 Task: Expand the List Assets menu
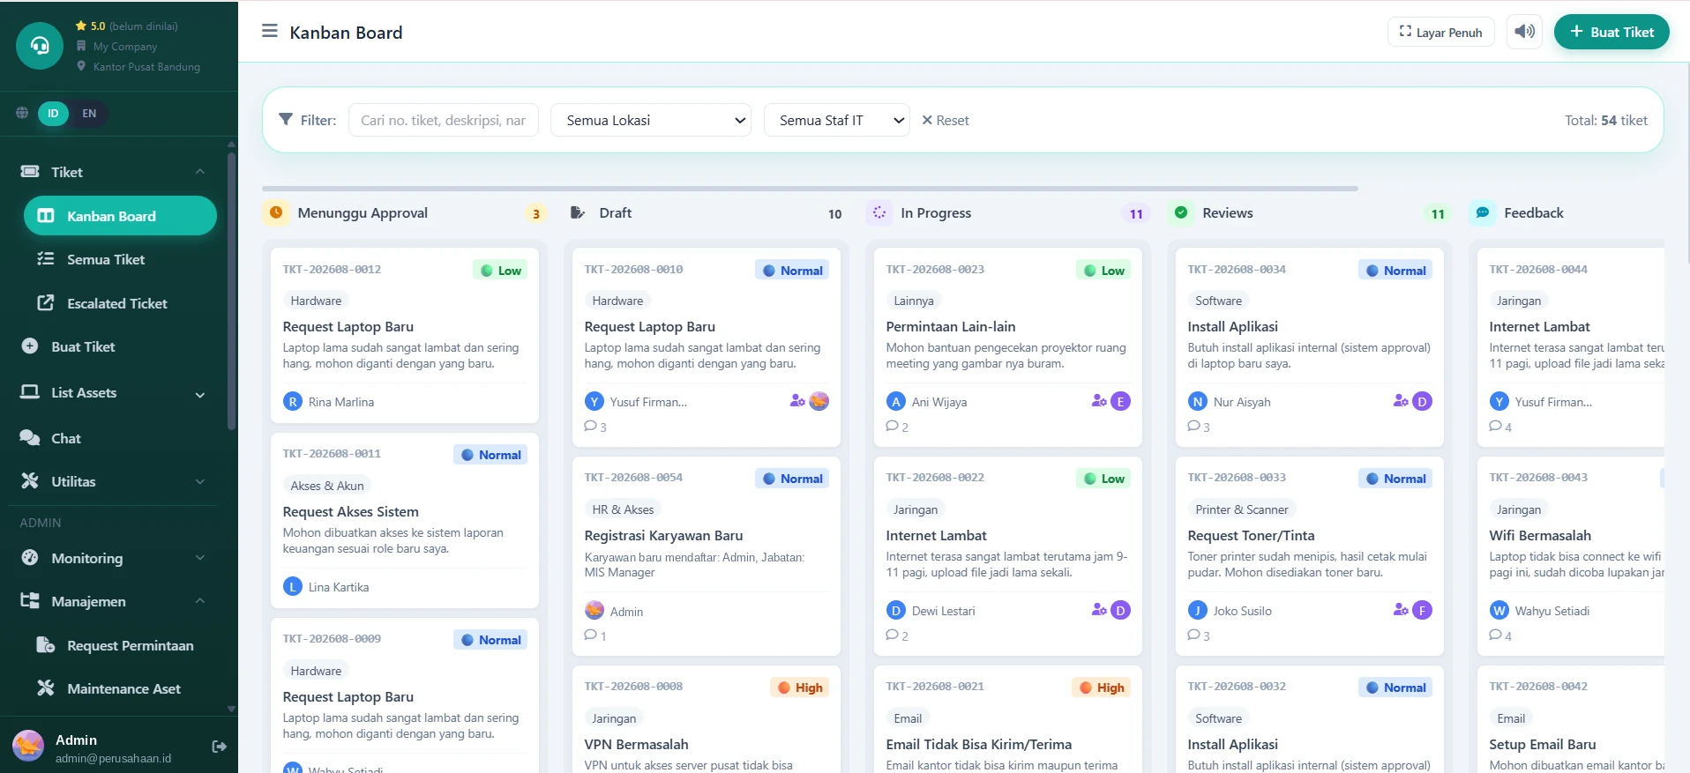[x=114, y=393]
